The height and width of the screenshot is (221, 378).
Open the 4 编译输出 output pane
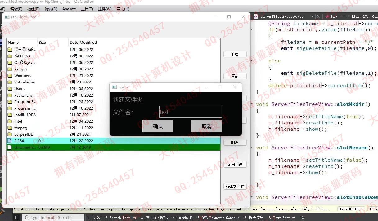click(x=182, y=218)
